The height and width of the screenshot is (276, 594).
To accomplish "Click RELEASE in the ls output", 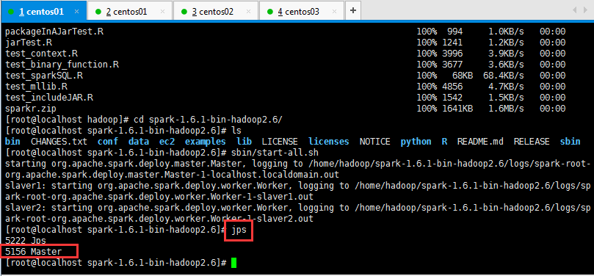I will coord(532,142).
